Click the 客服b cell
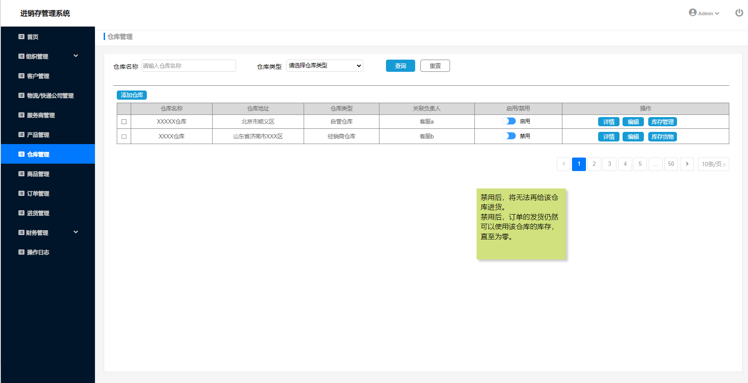Viewport: 748px width, 383px height. (426, 136)
